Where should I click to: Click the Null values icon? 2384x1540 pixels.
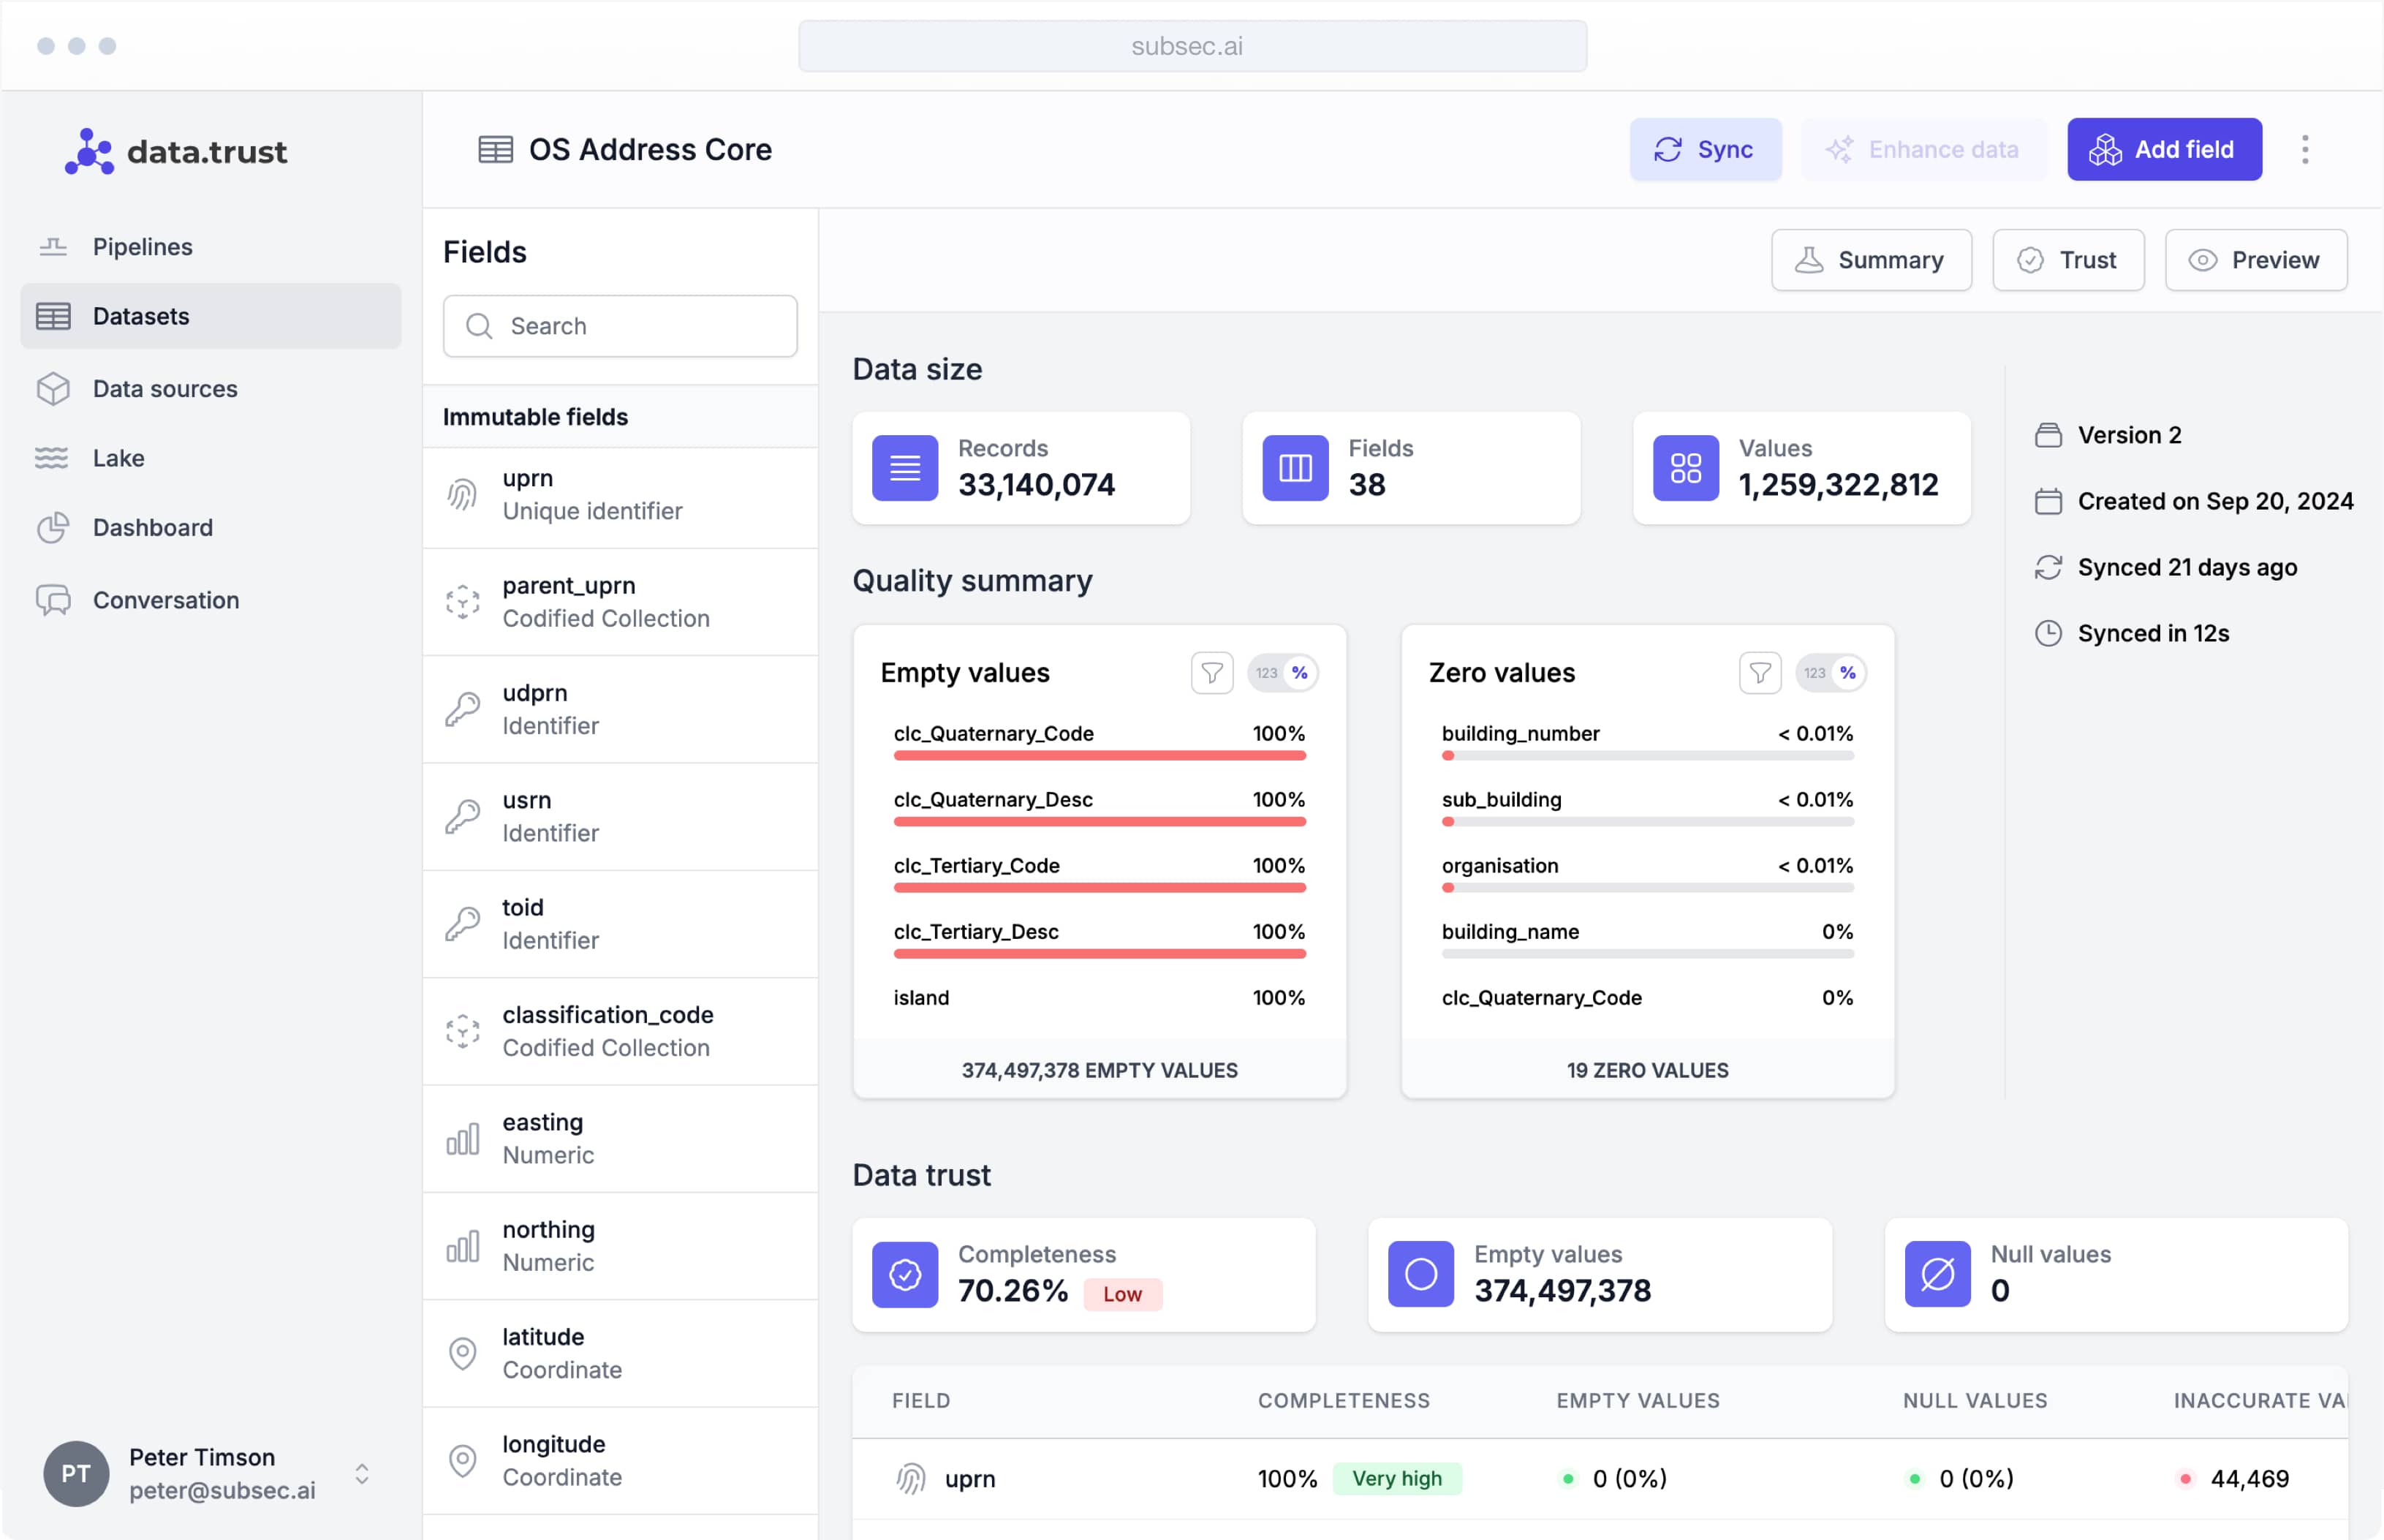coord(1937,1275)
